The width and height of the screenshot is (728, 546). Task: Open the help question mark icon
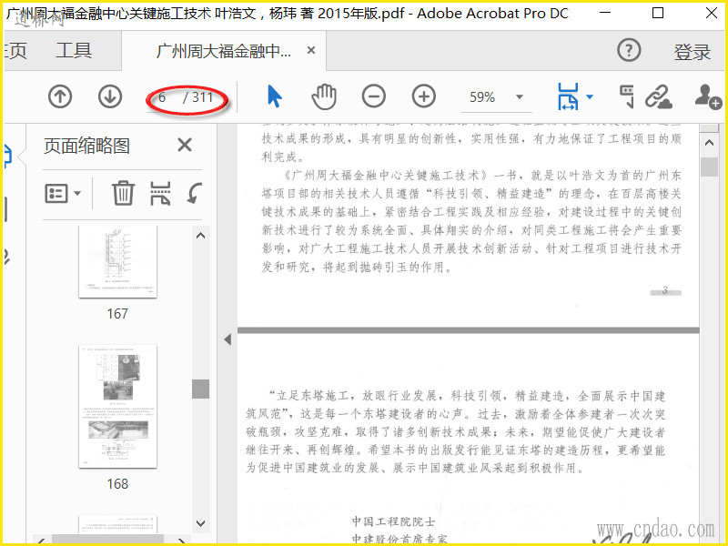629,50
